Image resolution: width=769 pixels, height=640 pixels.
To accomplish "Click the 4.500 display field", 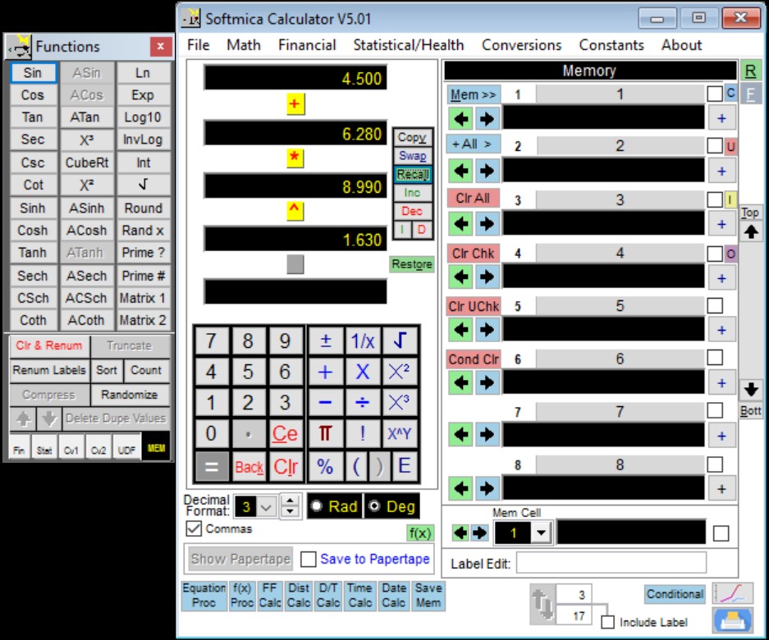I will click(295, 78).
